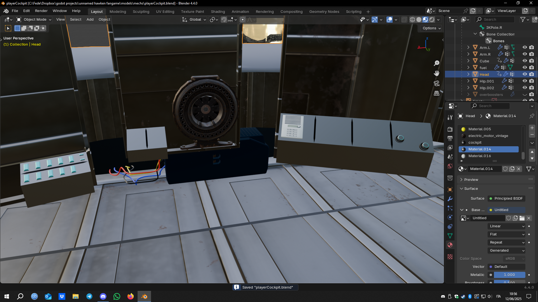The width and height of the screenshot is (538, 302).
Task: Click the Default vector input button
Action: pyautogui.click(x=507, y=267)
